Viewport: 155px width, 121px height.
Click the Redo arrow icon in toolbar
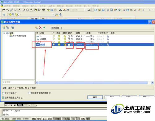149,10
